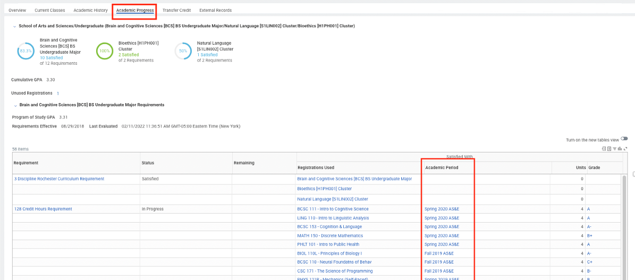Open the Transfer Credit tab
The image size is (635, 280).
click(x=176, y=10)
